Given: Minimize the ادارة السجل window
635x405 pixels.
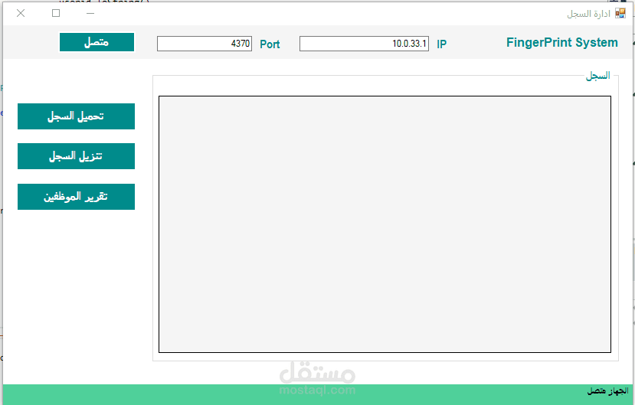Looking at the screenshot, I should (90, 13).
